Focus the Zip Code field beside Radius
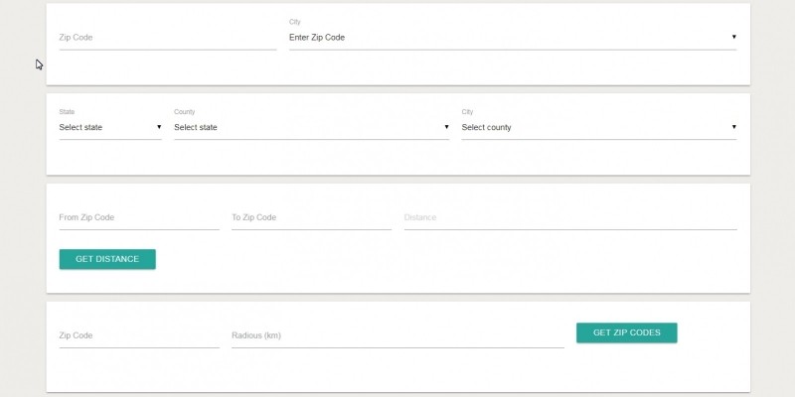Screen dimensions: 795x397 click(139, 335)
